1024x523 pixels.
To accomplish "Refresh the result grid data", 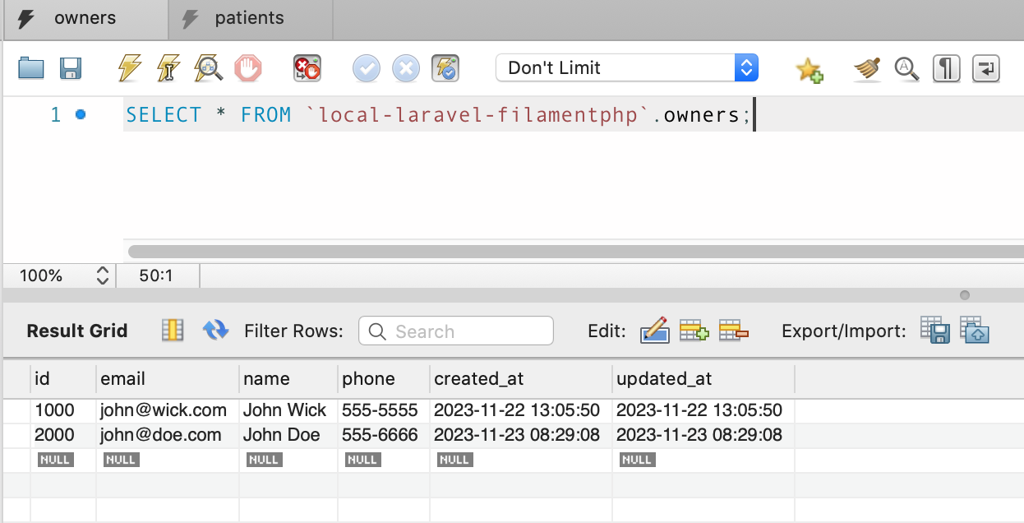I will click(215, 331).
